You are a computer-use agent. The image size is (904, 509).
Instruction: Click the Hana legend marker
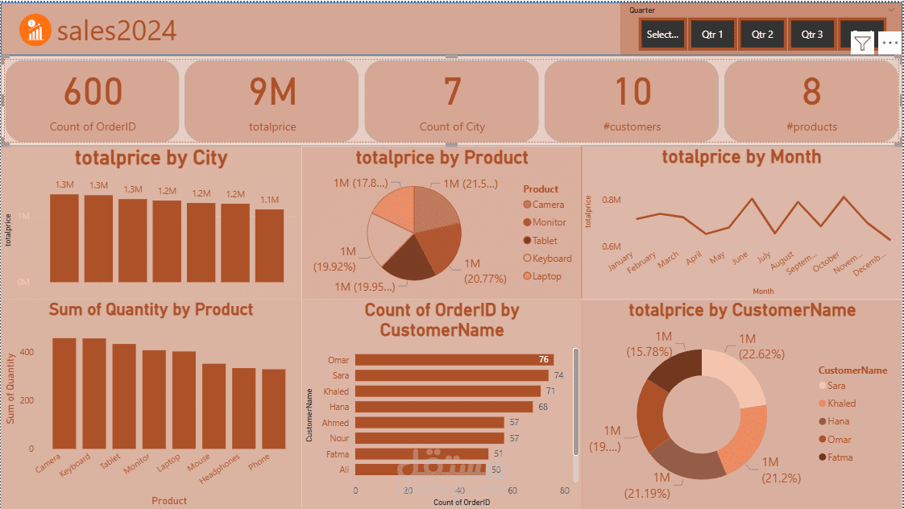coord(822,421)
